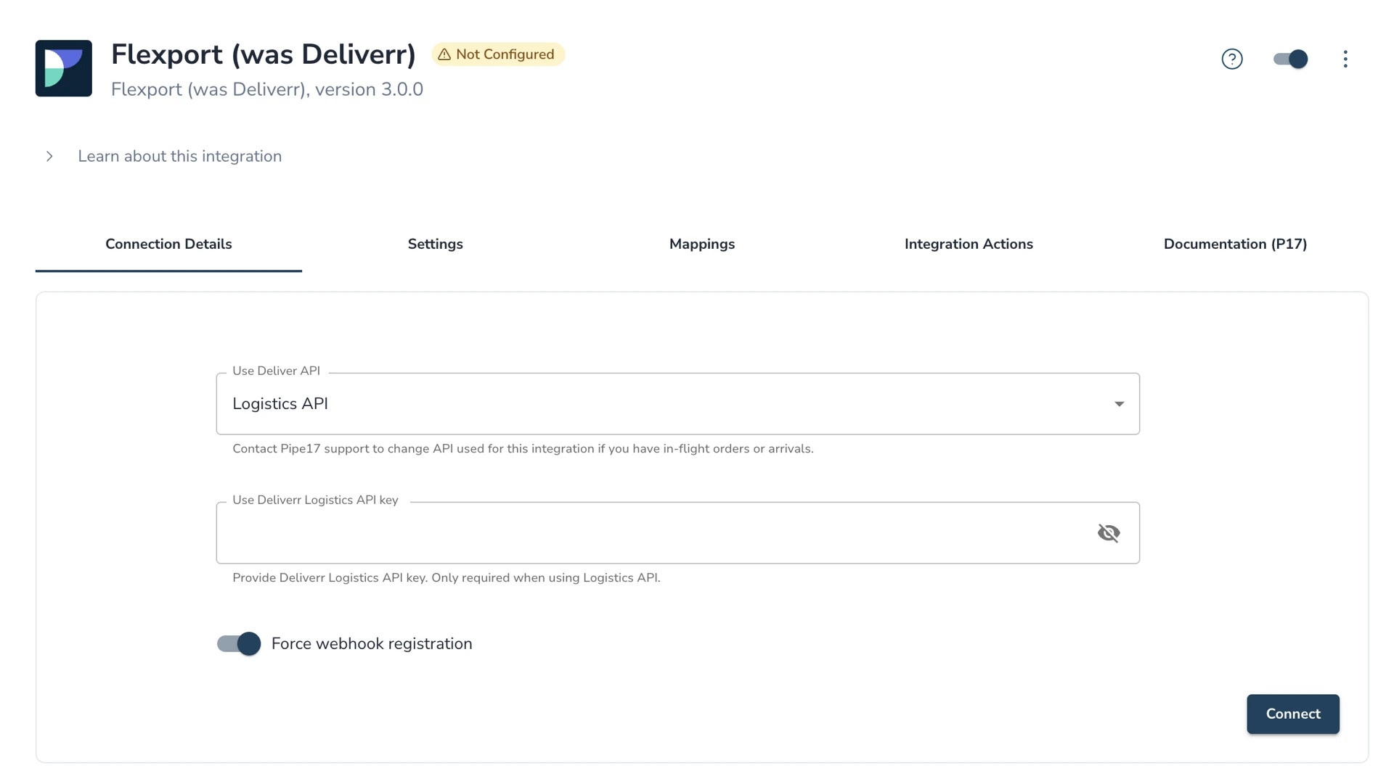The width and height of the screenshot is (1394, 771).
Task: Open the Documentation (P17) tab
Action: click(x=1235, y=244)
